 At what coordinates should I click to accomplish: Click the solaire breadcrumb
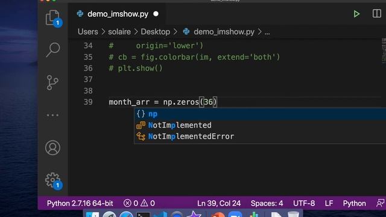point(119,32)
